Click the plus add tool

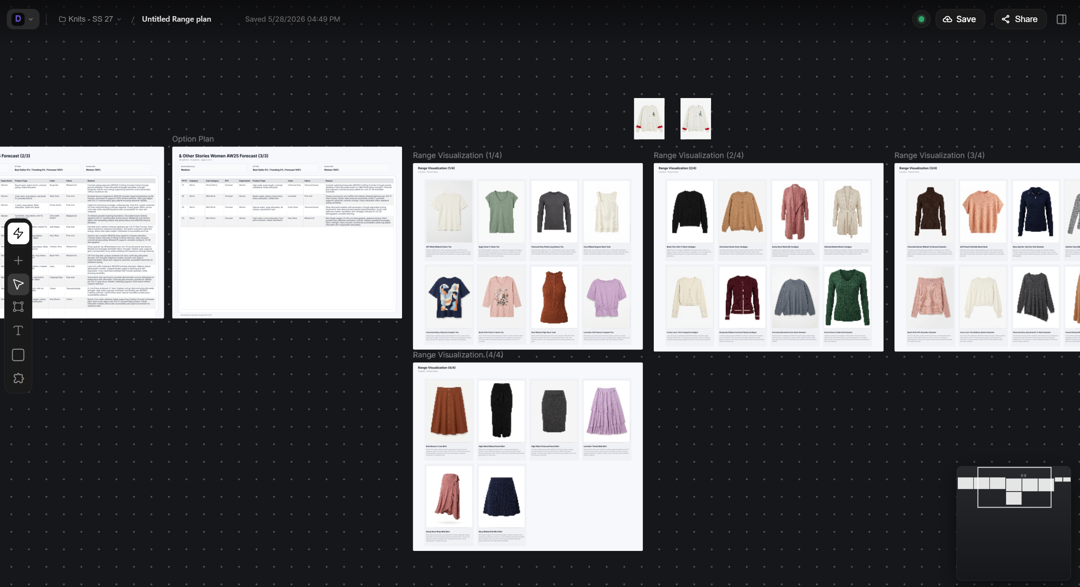(18, 260)
